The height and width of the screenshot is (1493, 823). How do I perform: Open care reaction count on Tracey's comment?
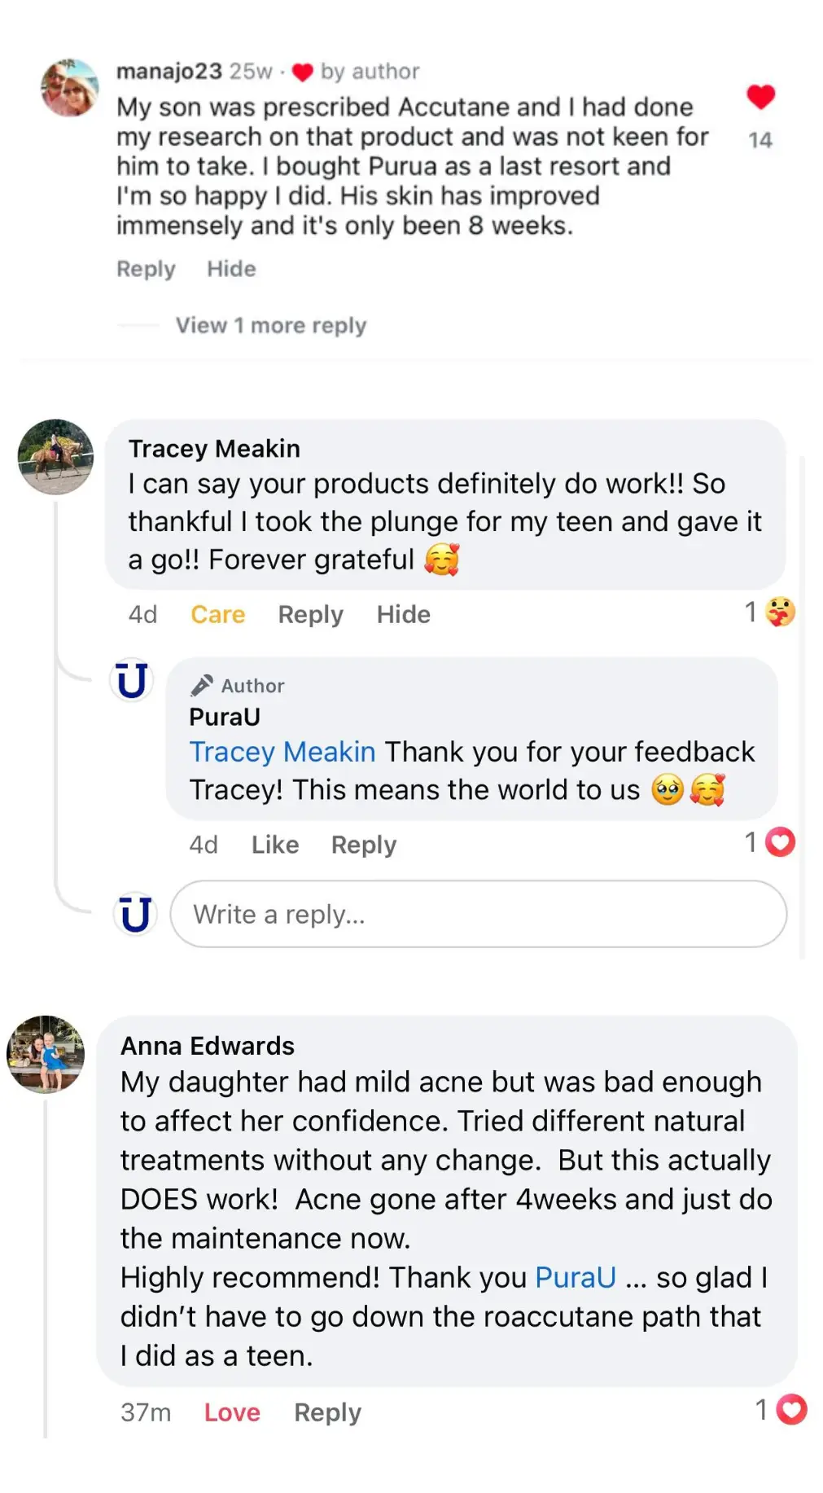click(x=770, y=613)
